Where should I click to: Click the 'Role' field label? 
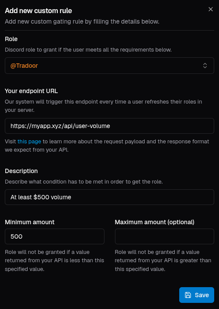(11, 39)
